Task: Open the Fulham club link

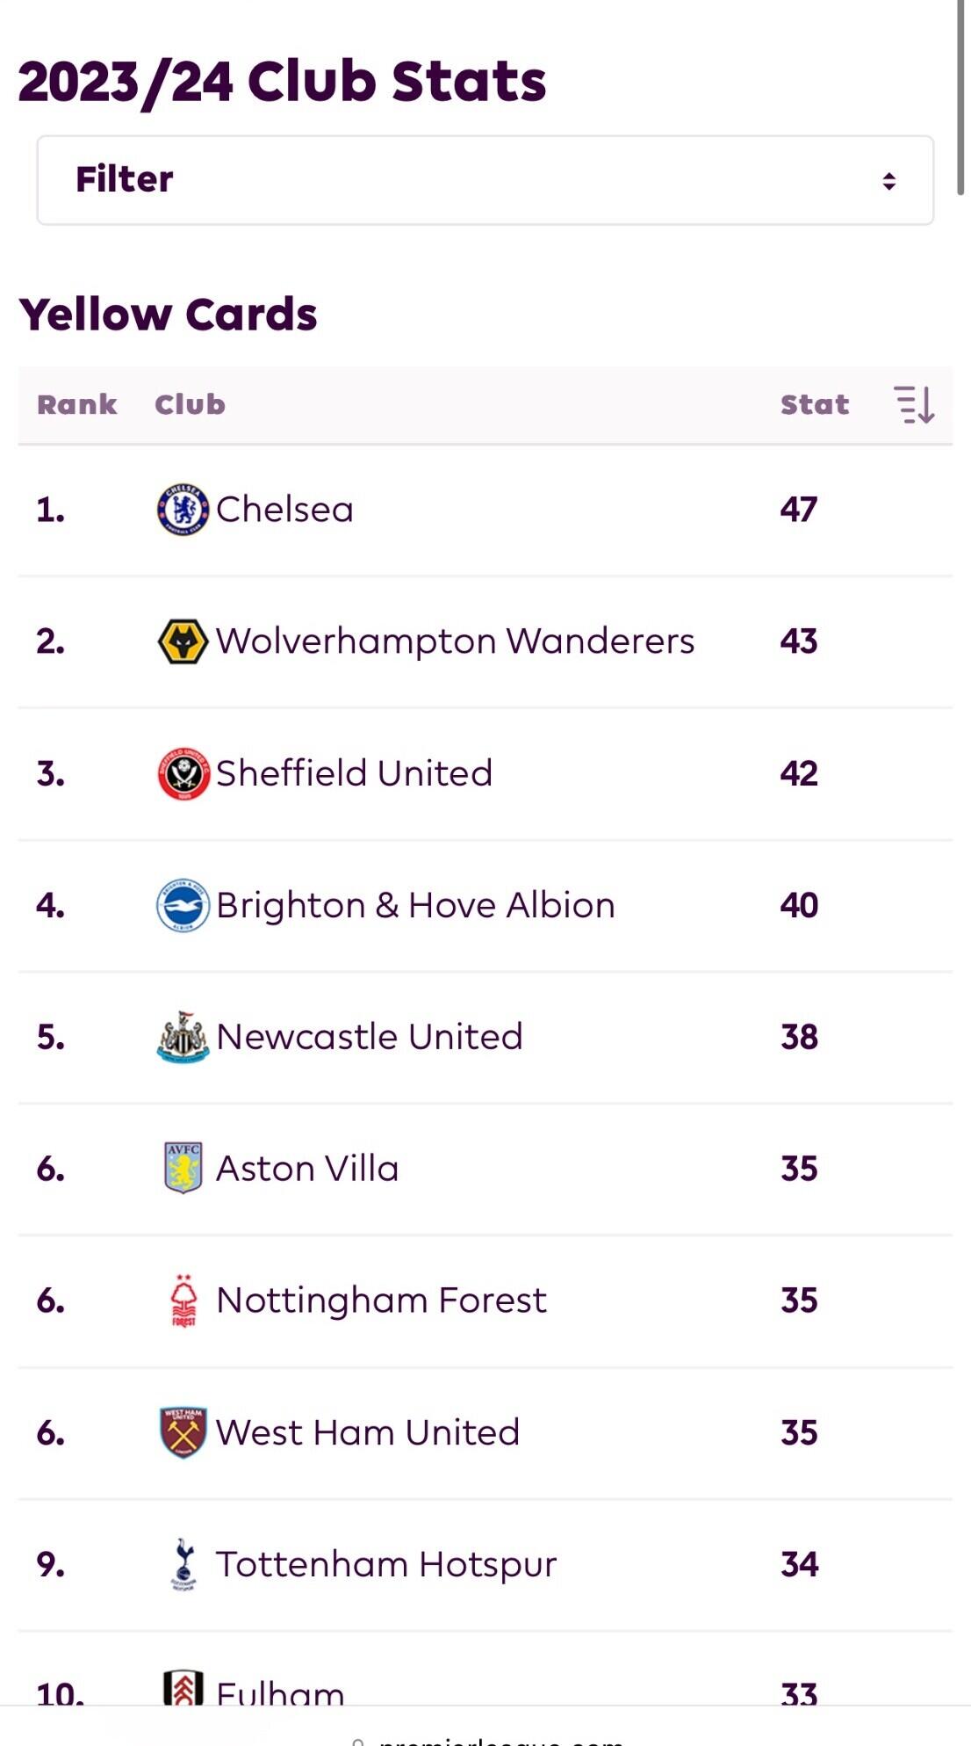Action: click(x=280, y=1692)
